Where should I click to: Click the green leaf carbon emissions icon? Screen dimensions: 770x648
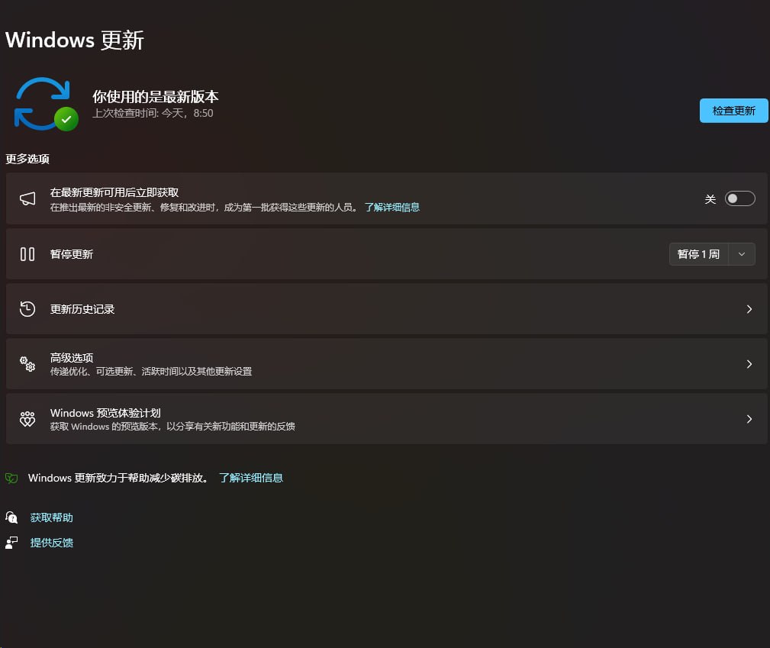11,478
